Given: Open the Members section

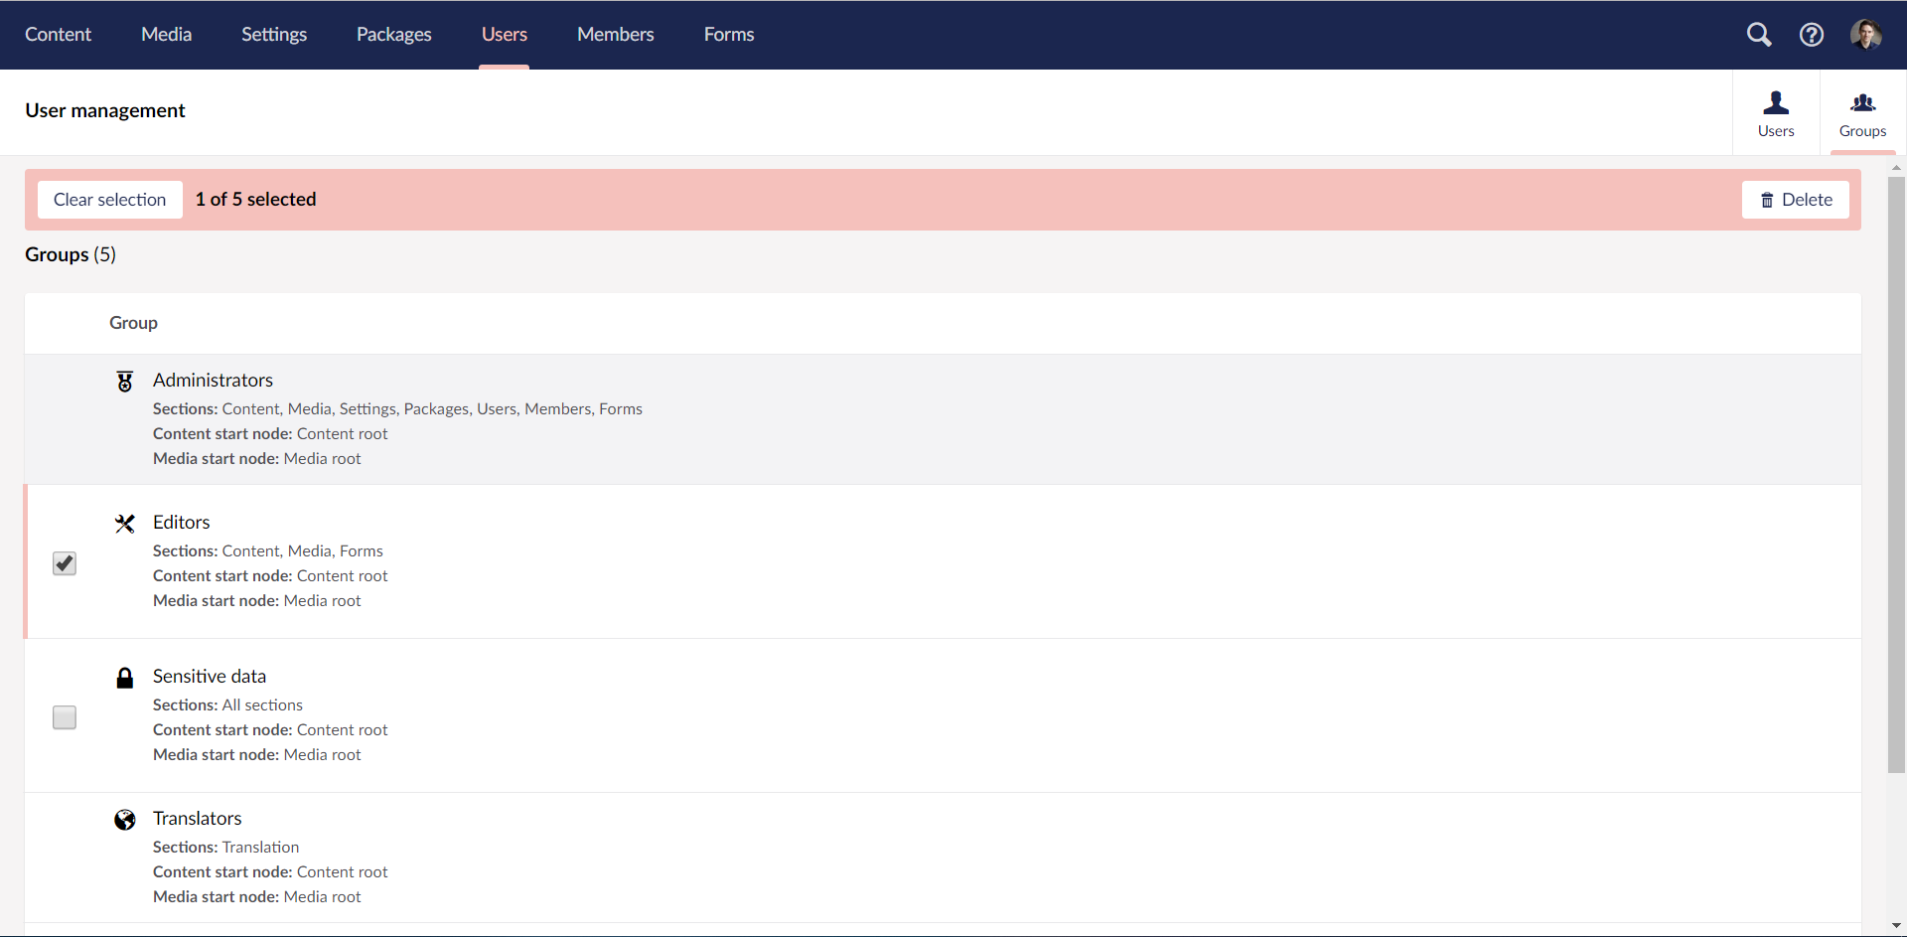Looking at the screenshot, I should click(x=615, y=34).
